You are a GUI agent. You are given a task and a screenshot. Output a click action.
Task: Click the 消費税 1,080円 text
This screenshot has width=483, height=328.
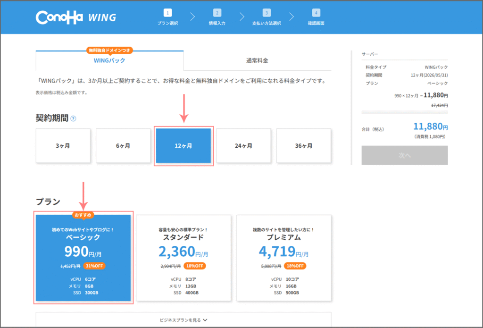tap(430, 136)
